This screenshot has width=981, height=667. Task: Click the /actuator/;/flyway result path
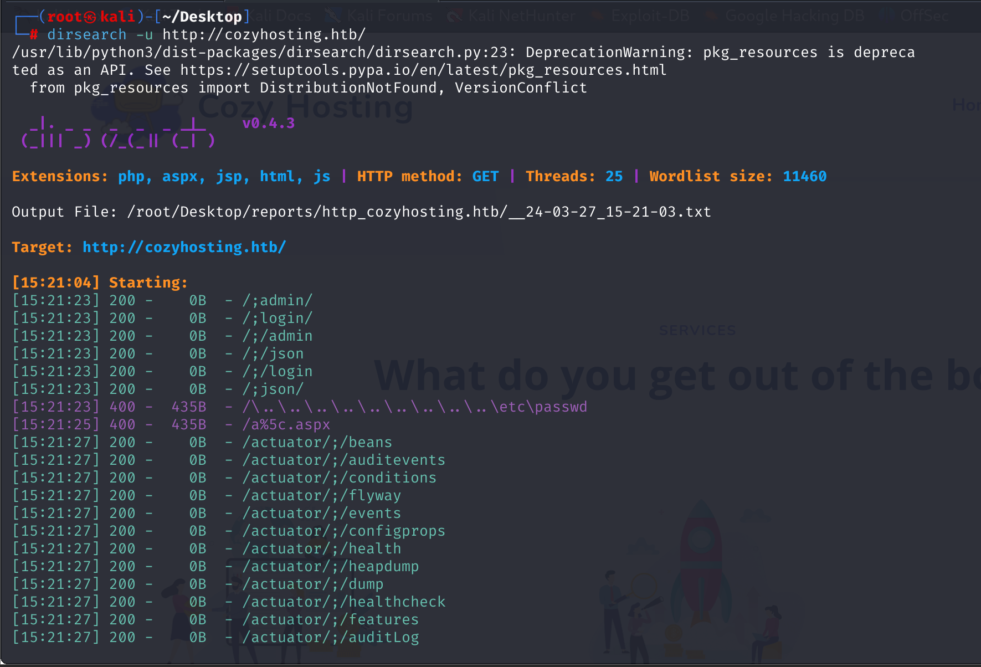coord(322,496)
